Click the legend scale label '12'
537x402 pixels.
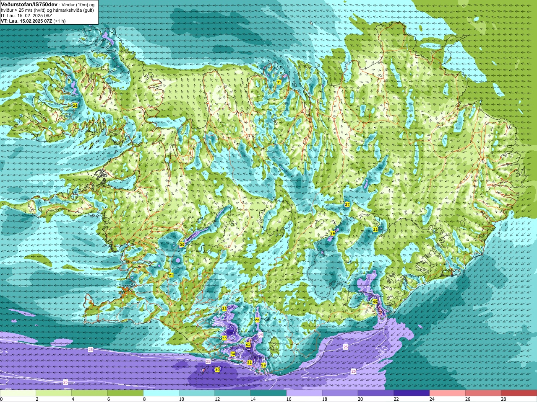(x=217, y=399)
